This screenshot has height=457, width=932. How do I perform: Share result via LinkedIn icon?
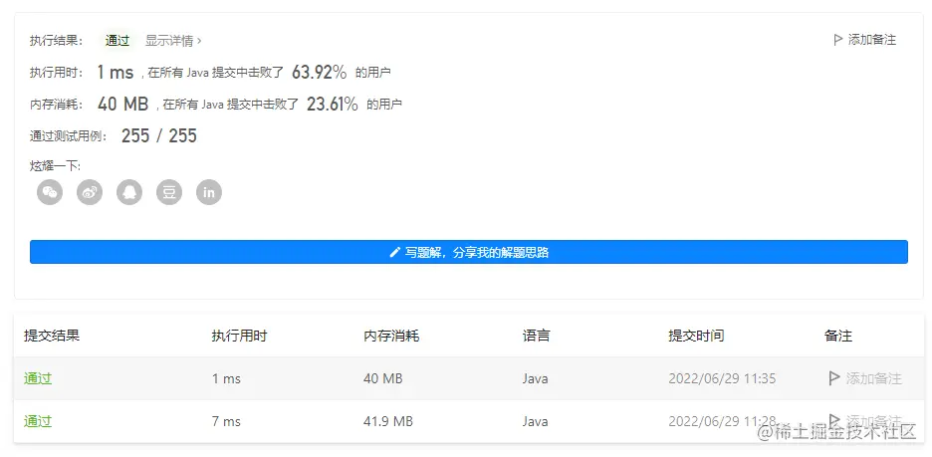pos(209,192)
